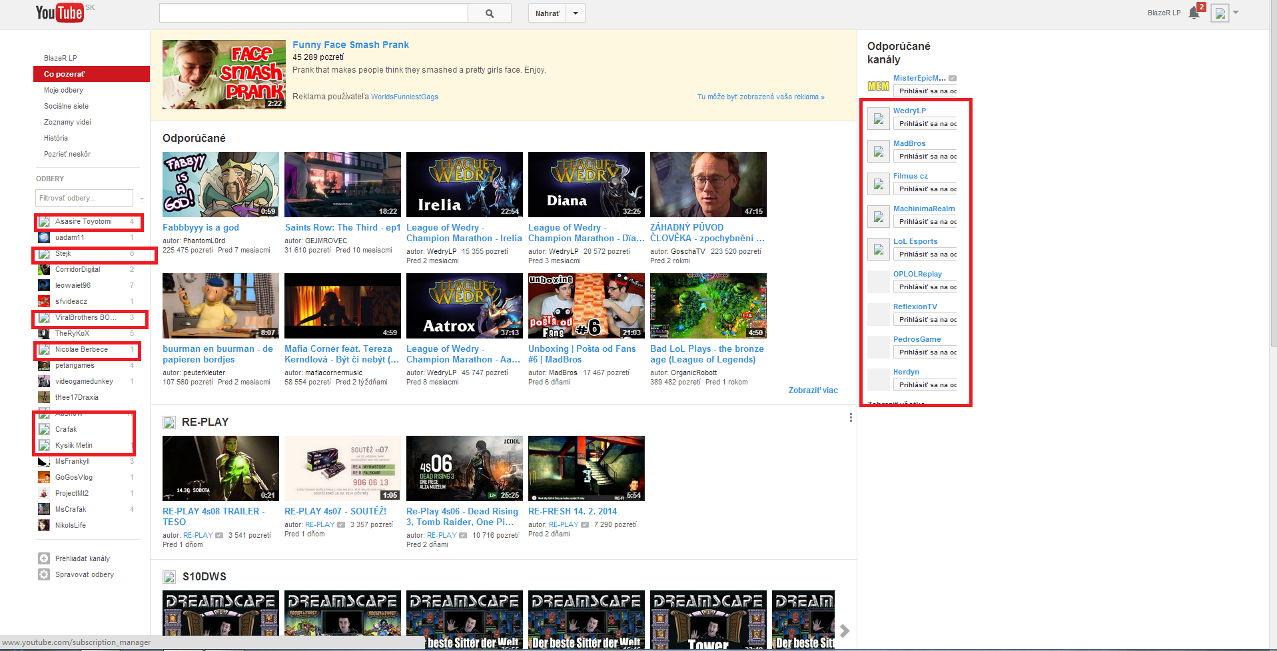Open Bad LoL Plays thumbnail
1277x651 pixels.
pos(708,306)
